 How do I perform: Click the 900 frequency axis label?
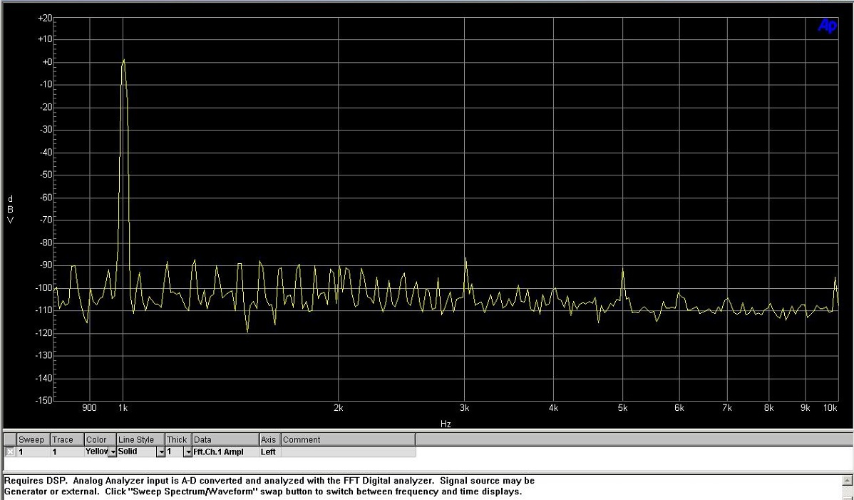[x=89, y=408]
